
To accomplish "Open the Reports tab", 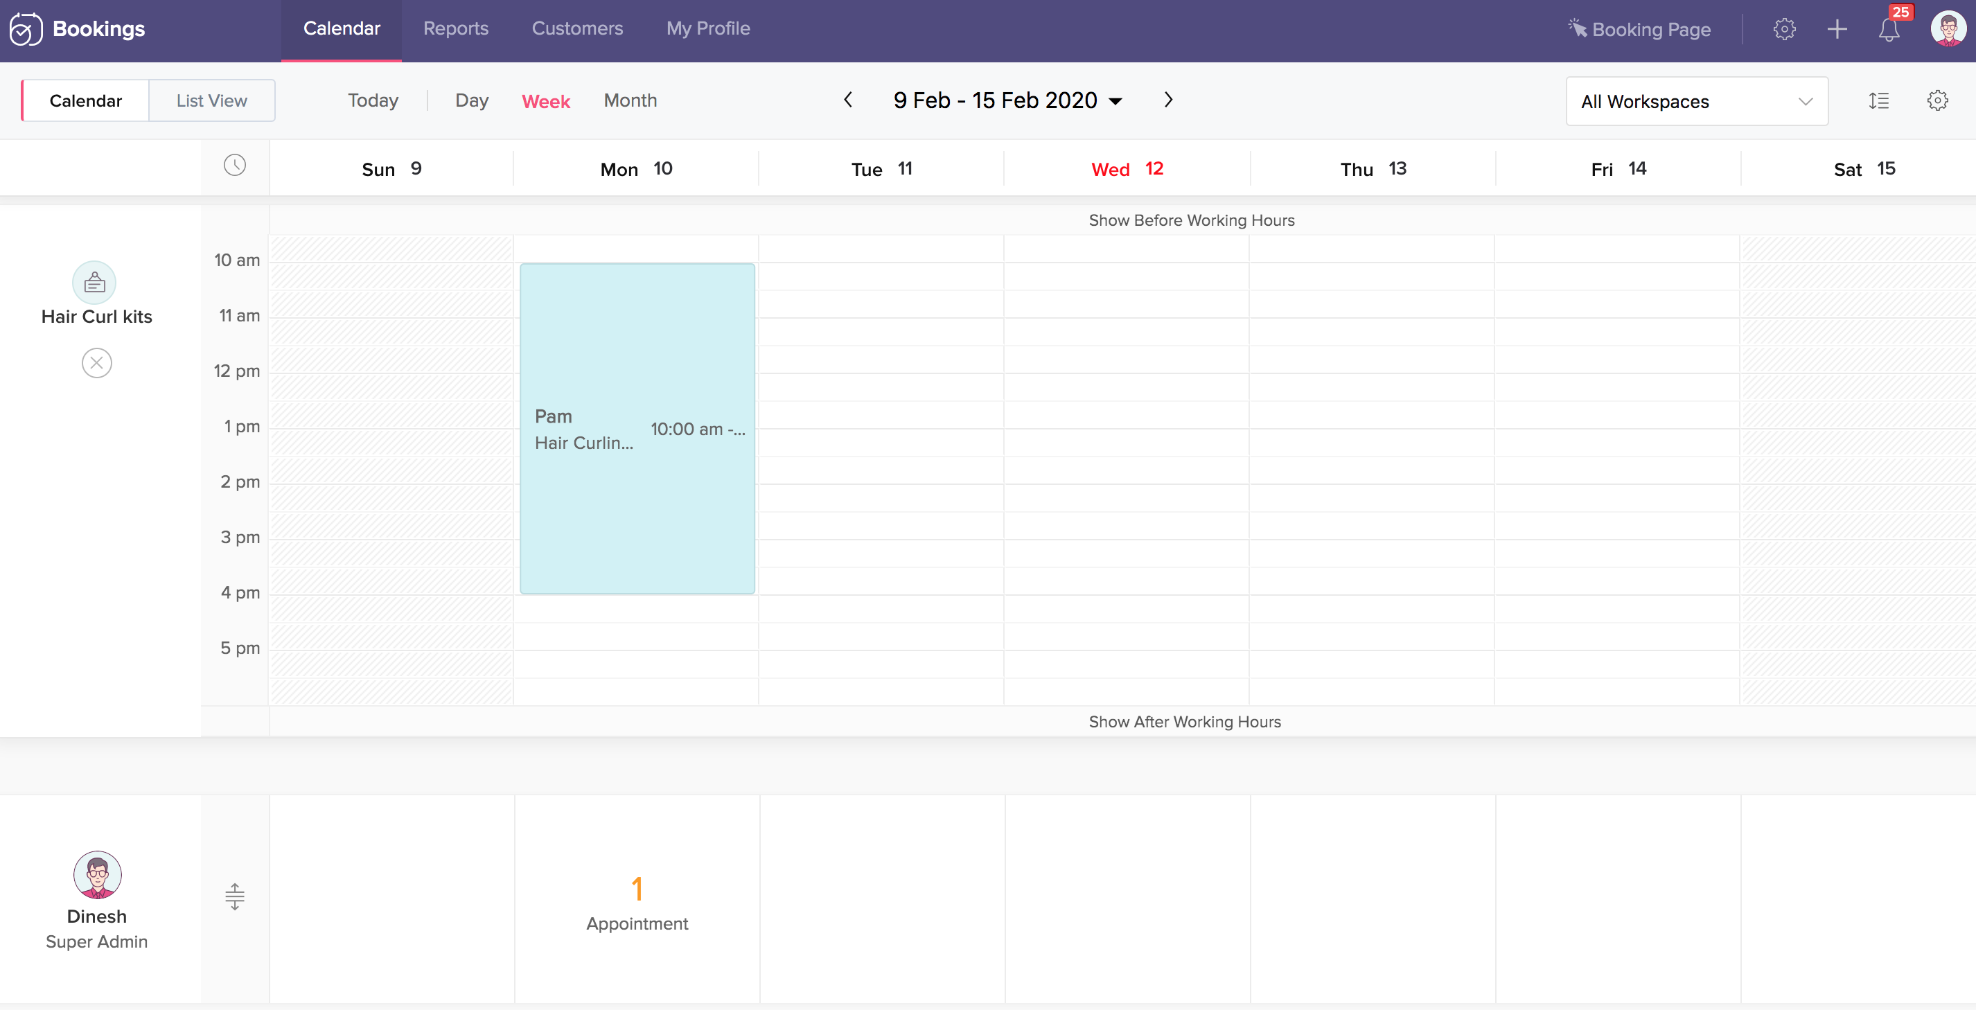I will [456, 28].
